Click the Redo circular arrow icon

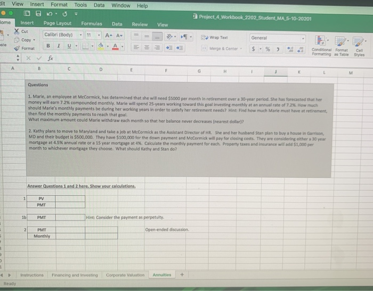pyautogui.click(x=64, y=14)
